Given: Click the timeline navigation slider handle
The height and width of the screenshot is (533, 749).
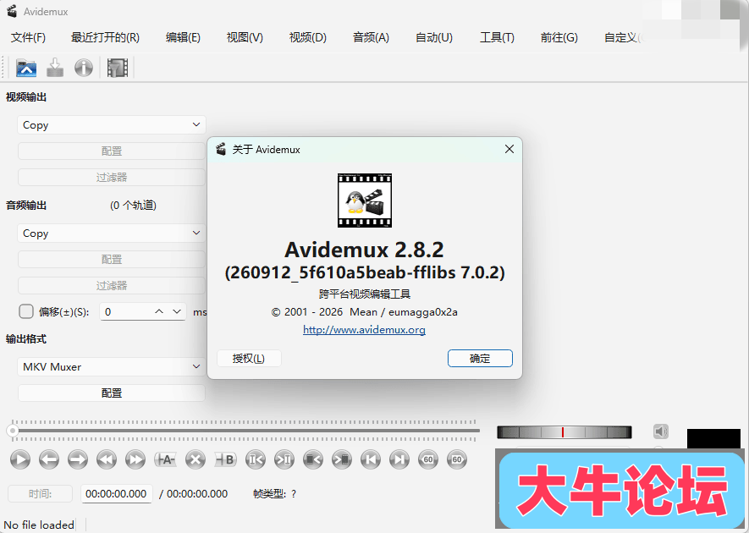Looking at the screenshot, I should click(13, 431).
